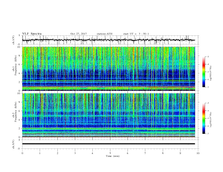The height and width of the screenshot is (172, 223).
Task: Click the ch.1 voltage waveform trace
Action: [x=108, y=40]
